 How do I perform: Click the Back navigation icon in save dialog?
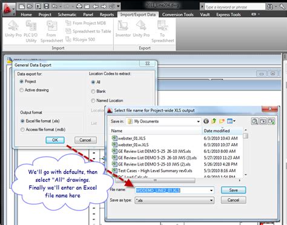coord(206,121)
